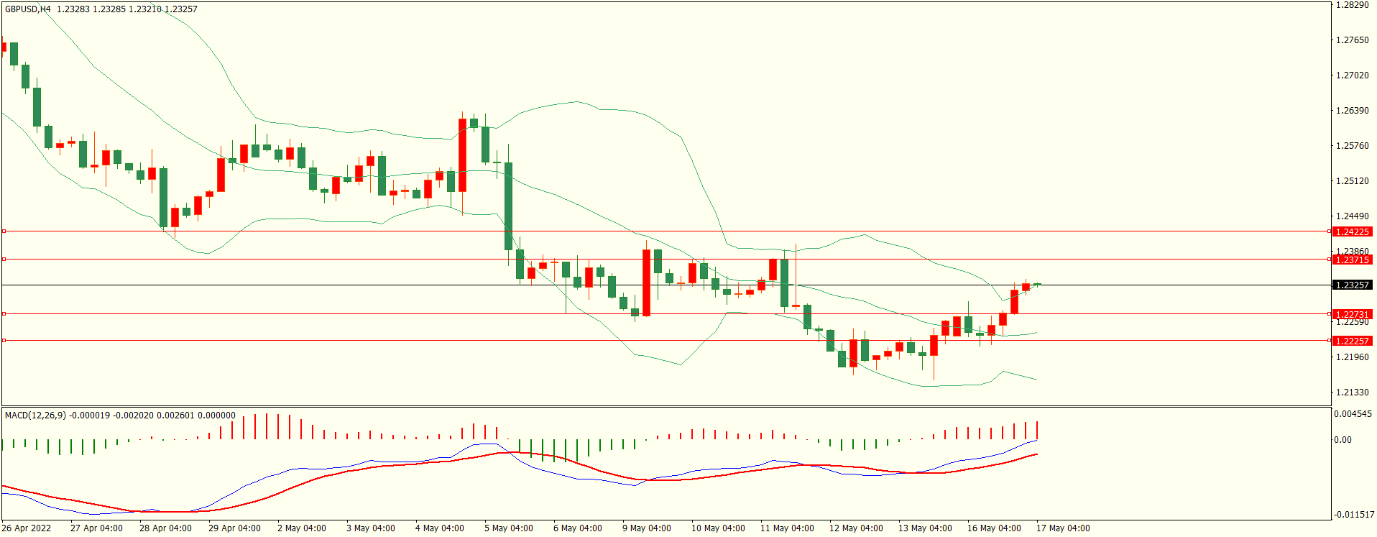Image resolution: width=1377 pixels, height=537 pixels.
Task: Click the 2 May 04:00 time label
Action: pyautogui.click(x=302, y=528)
